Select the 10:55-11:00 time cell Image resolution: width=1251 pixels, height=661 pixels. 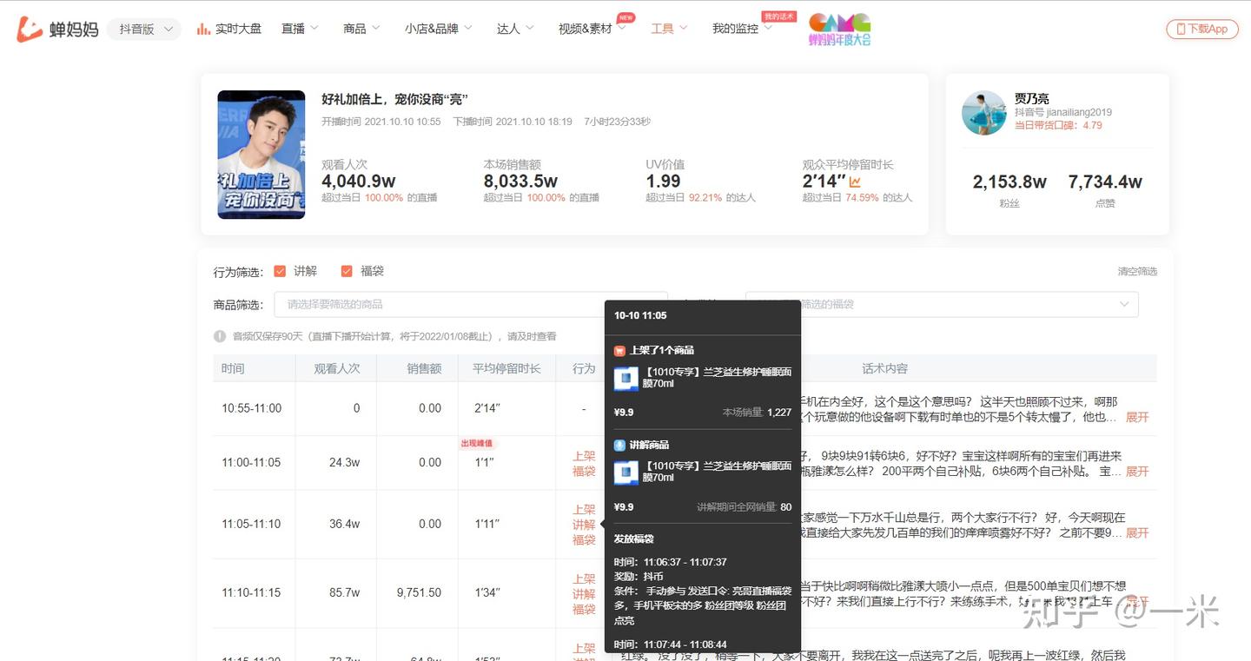coord(251,408)
